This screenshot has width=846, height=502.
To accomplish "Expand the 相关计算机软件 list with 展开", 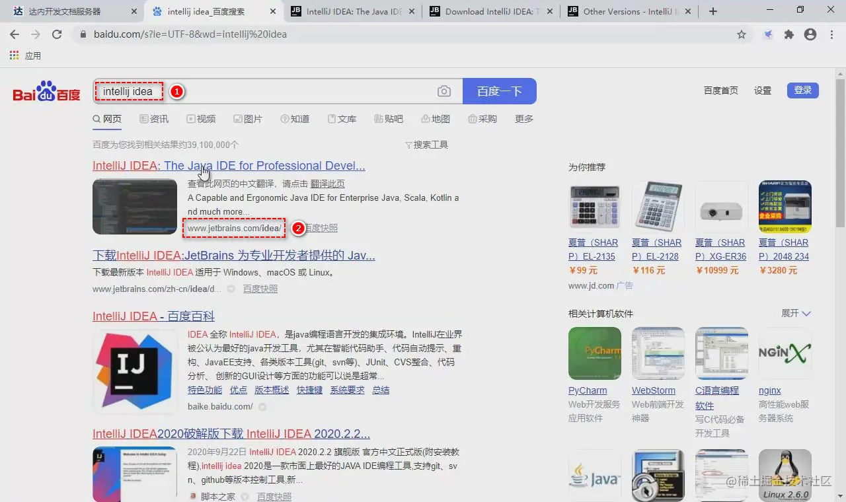I will tap(796, 313).
